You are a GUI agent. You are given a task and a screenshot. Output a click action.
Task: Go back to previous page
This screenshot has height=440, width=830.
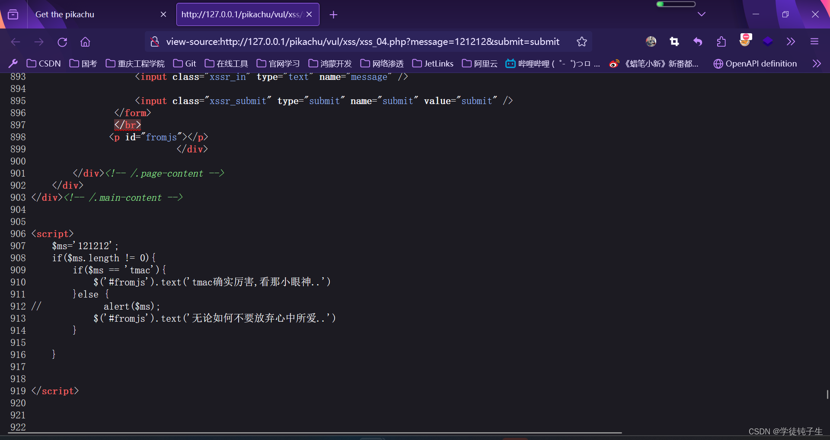click(x=16, y=42)
